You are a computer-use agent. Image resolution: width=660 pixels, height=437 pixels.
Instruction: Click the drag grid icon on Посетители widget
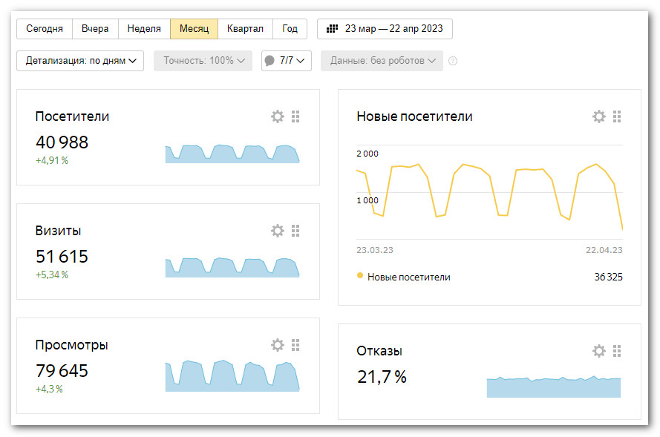[295, 116]
